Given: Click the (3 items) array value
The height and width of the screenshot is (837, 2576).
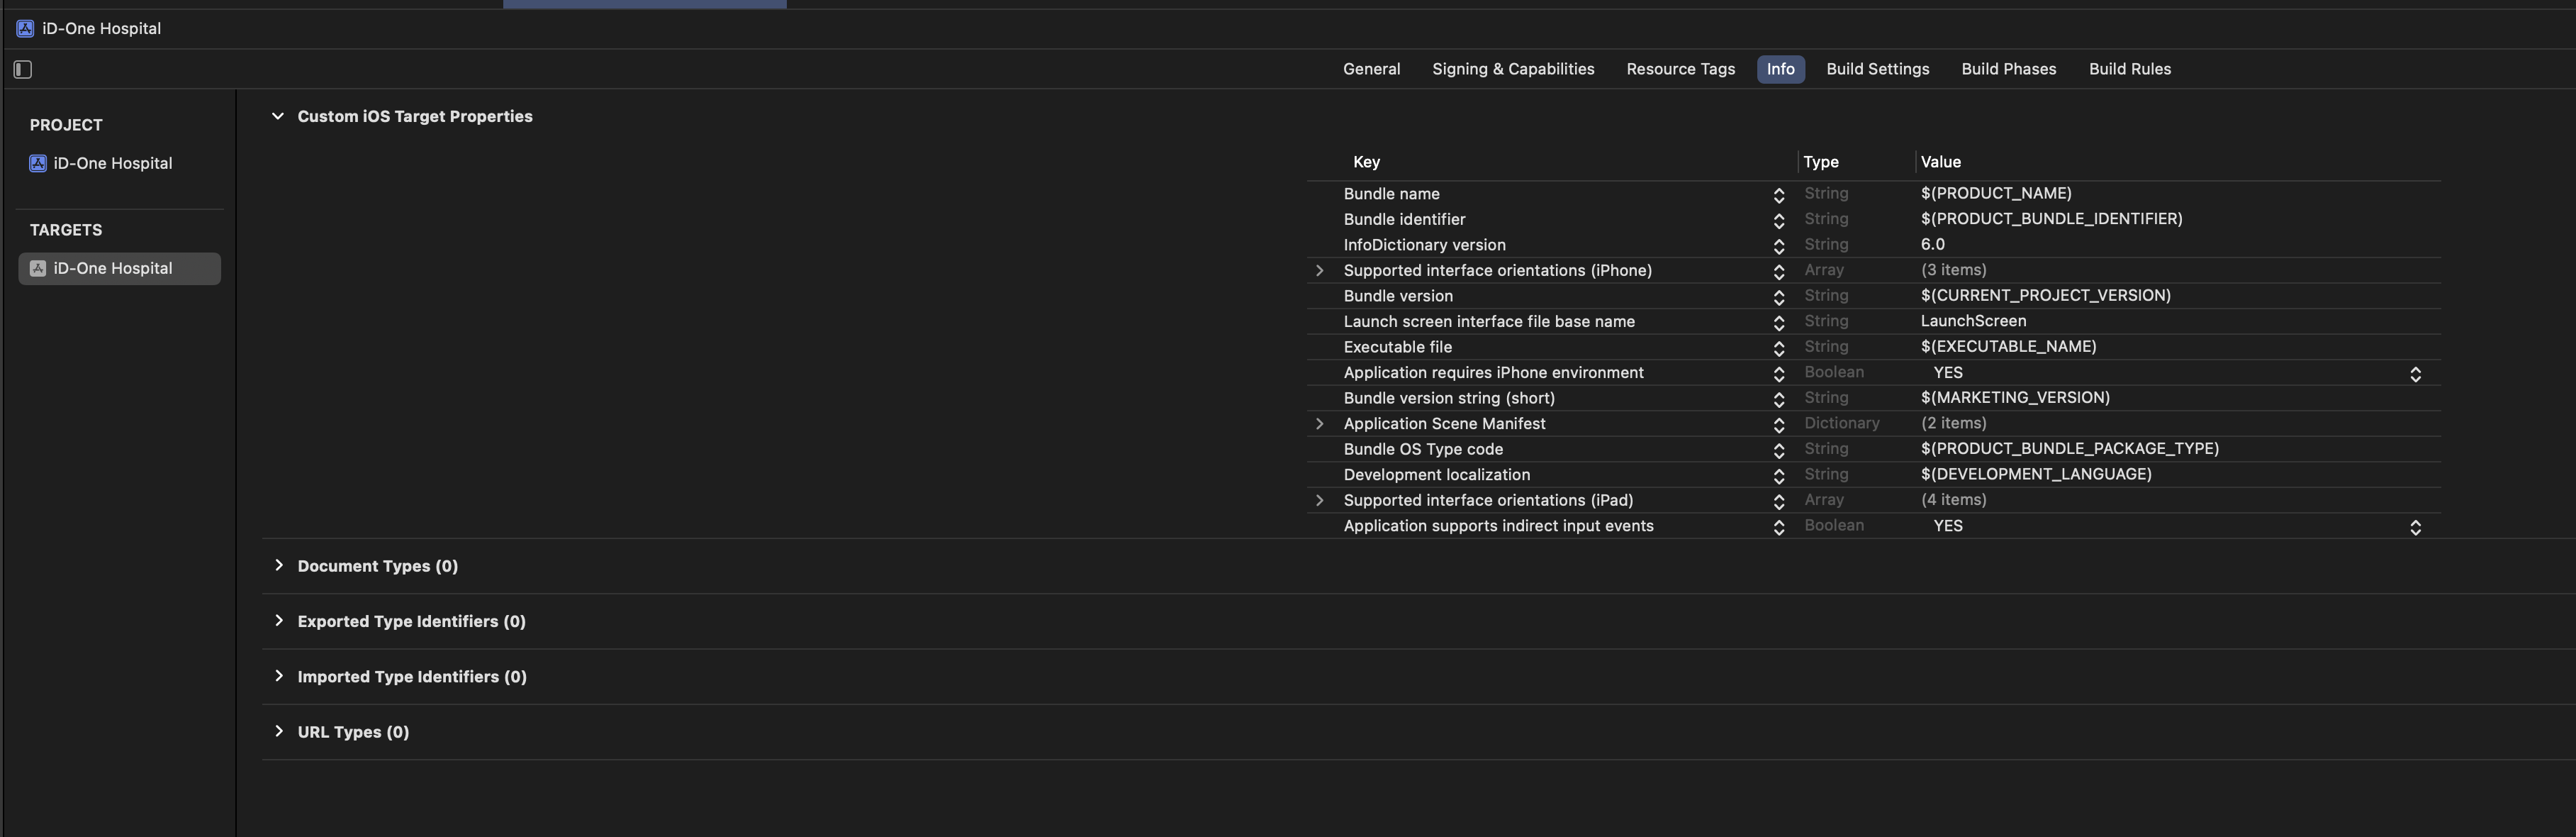Looking at the screenshot, I should [x=1953, y=270].
